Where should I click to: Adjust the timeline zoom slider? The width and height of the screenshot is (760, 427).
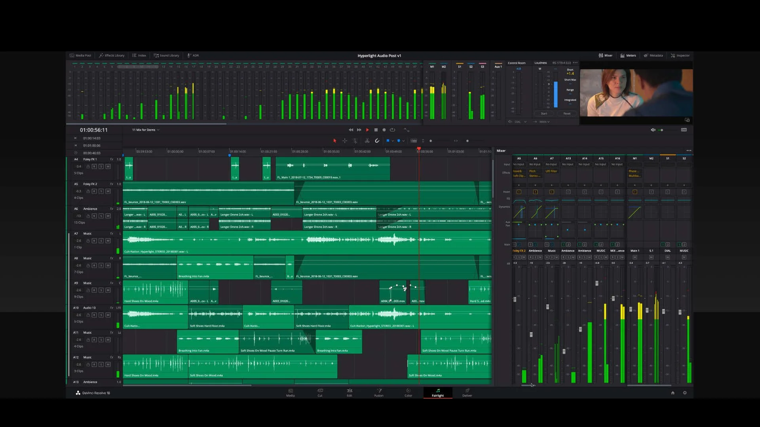coord(468,140)
